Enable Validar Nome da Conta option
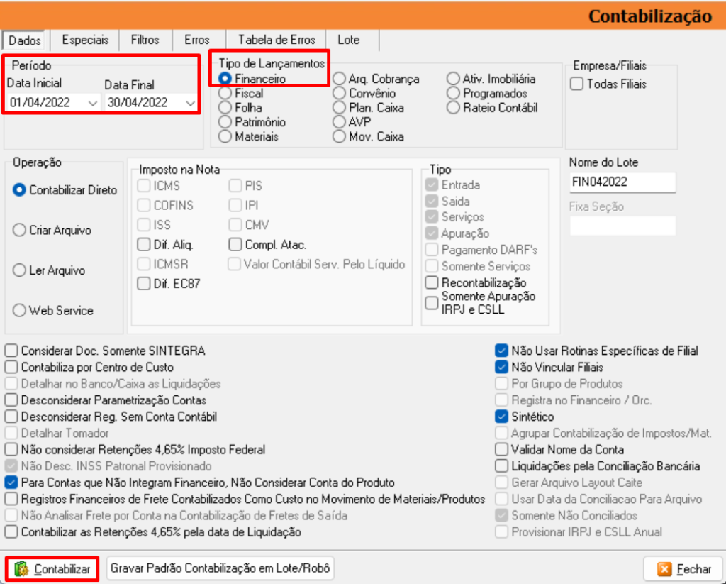 [502, 449]
